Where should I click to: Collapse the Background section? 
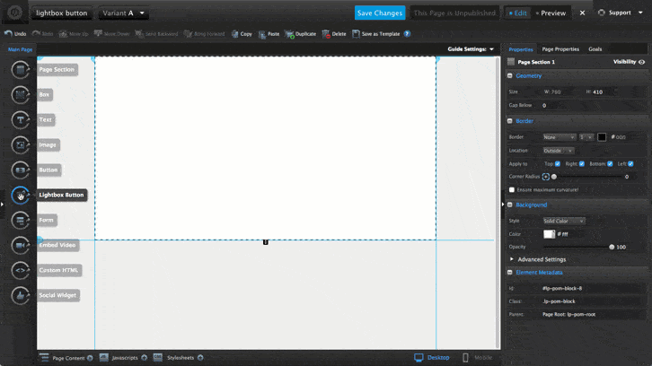tap(510, 205)
